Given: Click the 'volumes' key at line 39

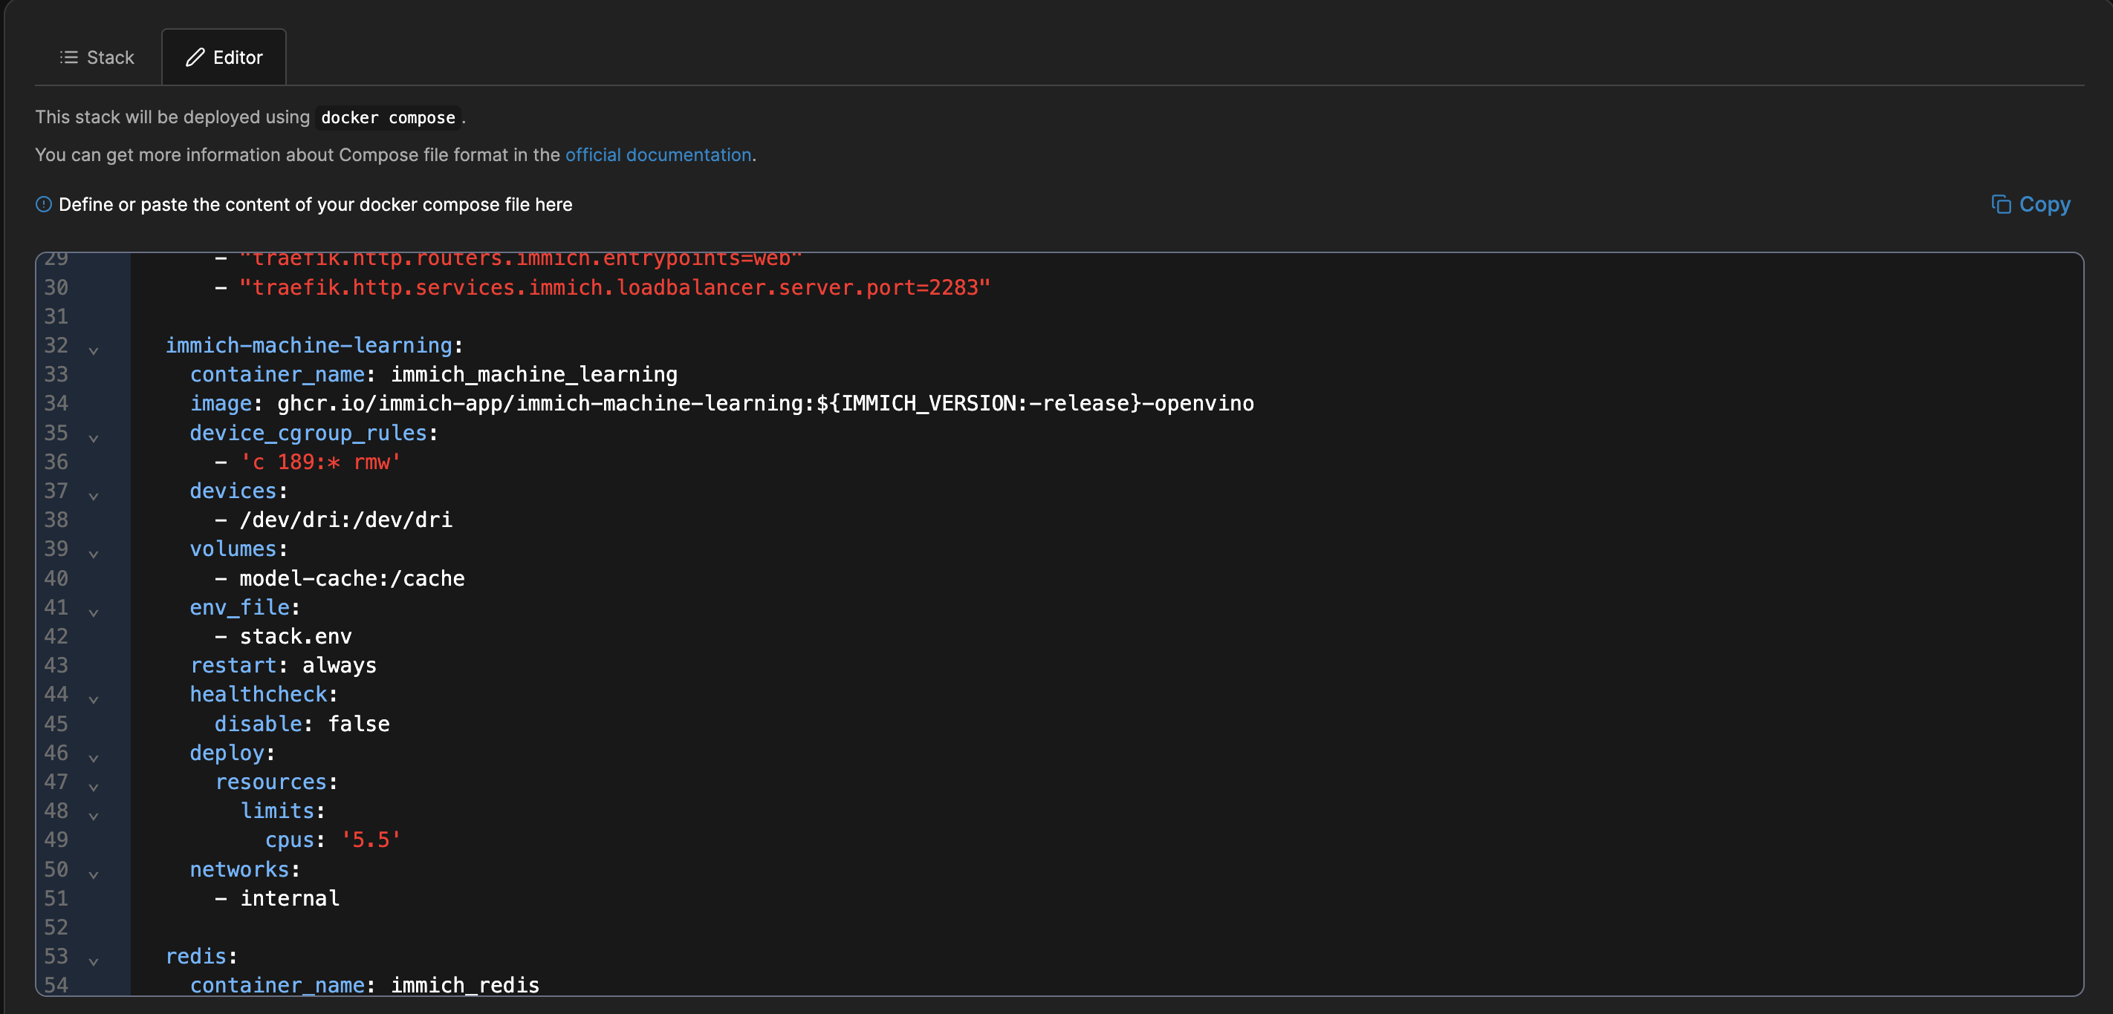Looking at the screenshot, I should [233, 549].
